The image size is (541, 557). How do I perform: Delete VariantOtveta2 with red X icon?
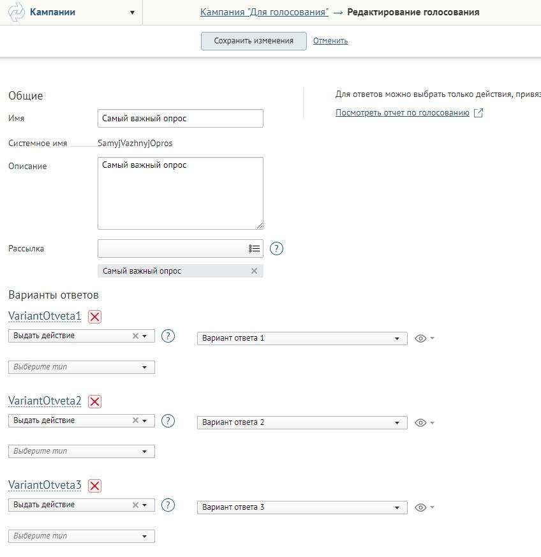94,401
